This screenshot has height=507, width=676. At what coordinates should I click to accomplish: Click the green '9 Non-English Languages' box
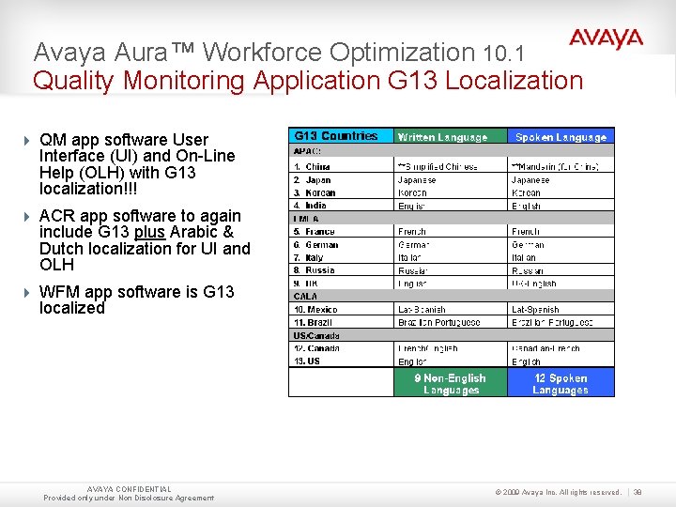click(x=450, y=382)
